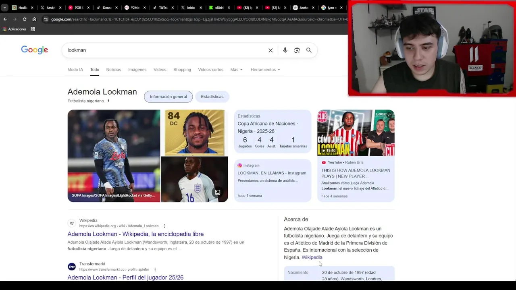
Task: Open Ademola Lookman Wikipedia article link
Action: (x=135, y=234)
